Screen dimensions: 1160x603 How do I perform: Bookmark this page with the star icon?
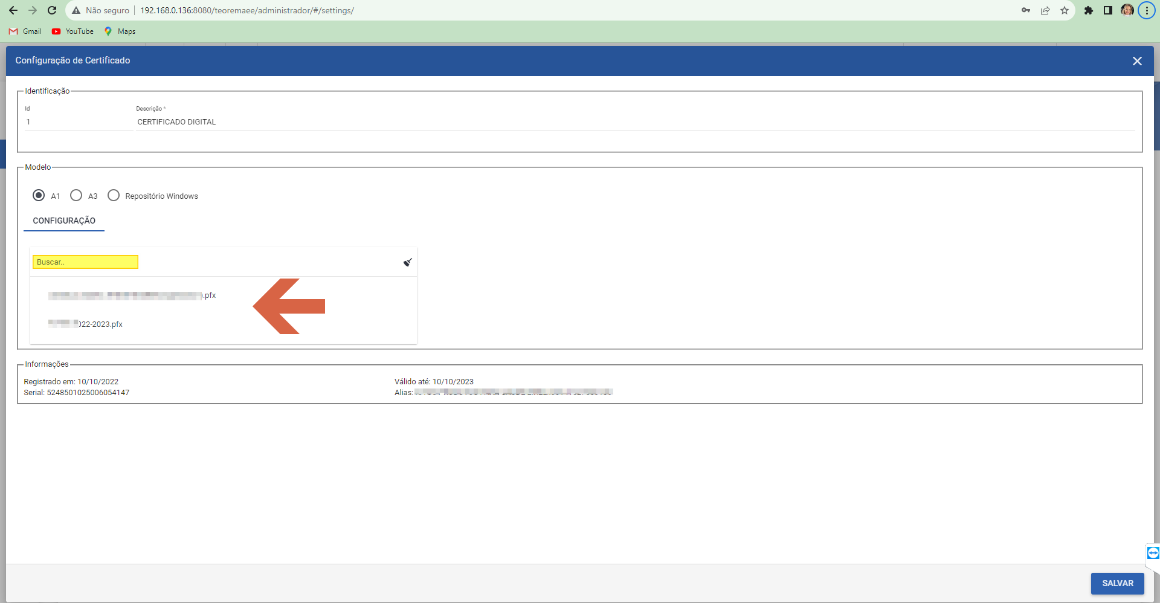point(1065,10)
